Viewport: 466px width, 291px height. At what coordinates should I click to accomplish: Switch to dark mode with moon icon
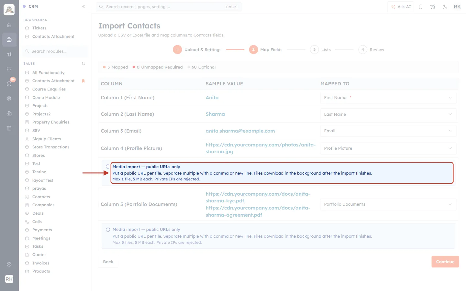[445, 7]
